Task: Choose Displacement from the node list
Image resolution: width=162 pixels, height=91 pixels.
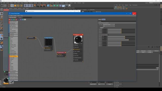Action: click(13, 73)
